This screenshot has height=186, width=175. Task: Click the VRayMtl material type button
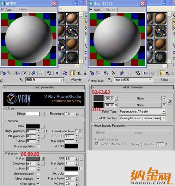[76, 80]
